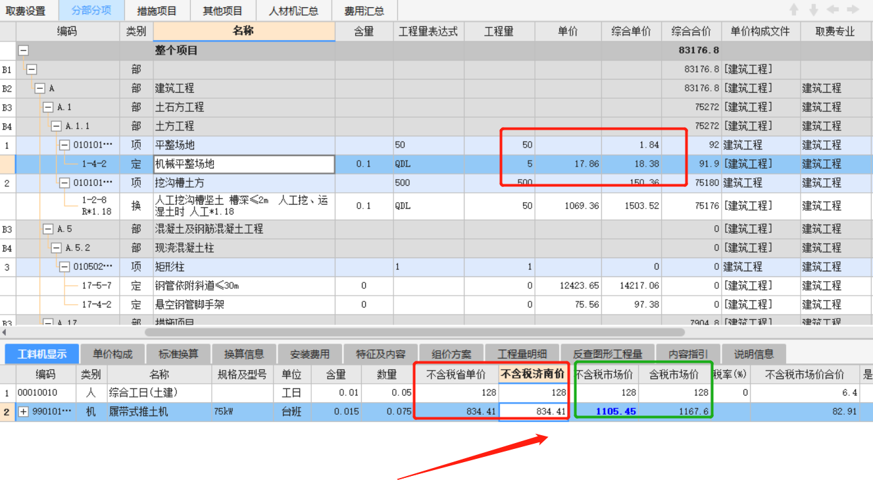
Task: Select the 17-4-2 code cell
Action: pos(68,305)
